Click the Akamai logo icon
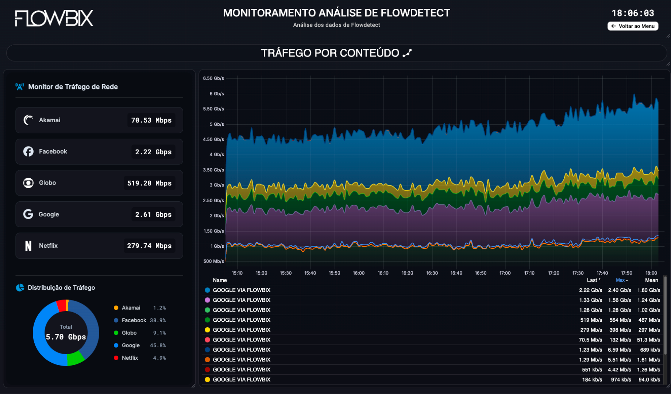The width and height of the screenshot is (671, 394). click(x=28, y=120)
